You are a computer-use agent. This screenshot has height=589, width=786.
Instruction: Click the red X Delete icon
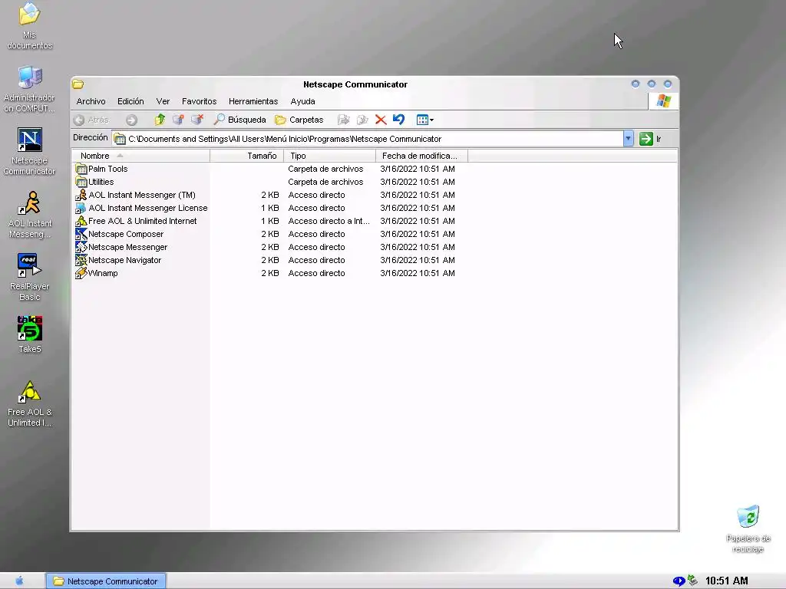coord(381,120)
